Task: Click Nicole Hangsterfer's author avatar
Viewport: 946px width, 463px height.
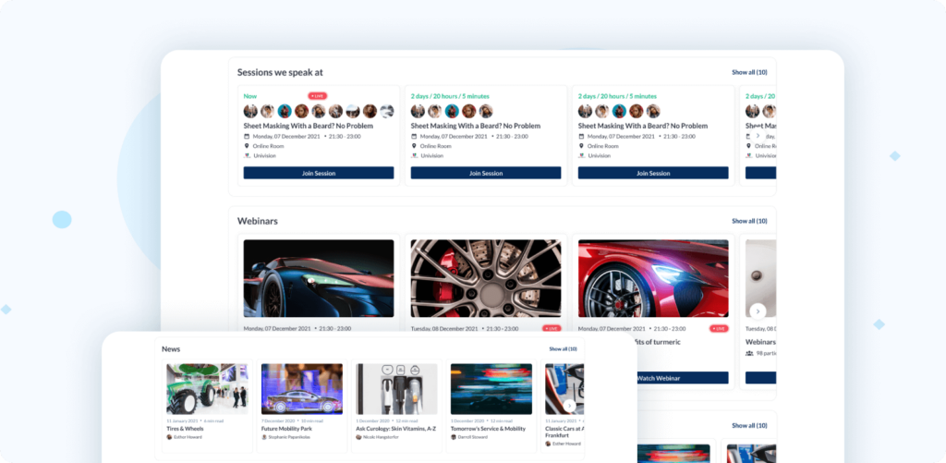Action: click(359, 437)
